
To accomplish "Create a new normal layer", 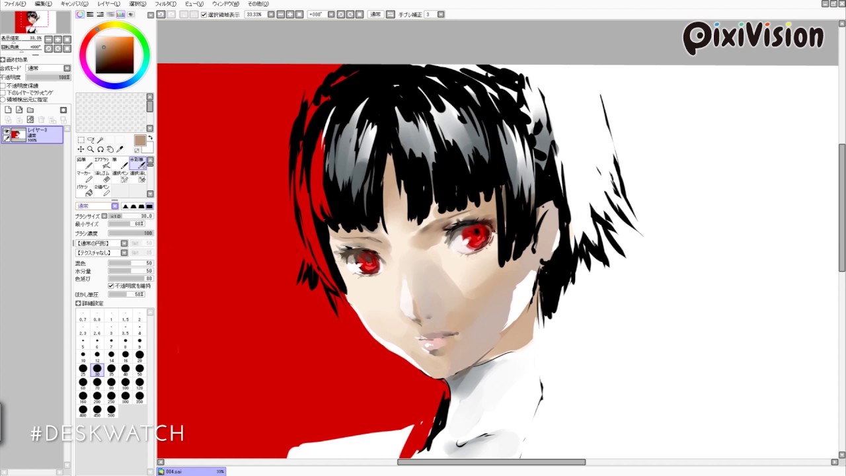I will click(x=8, y=110).
